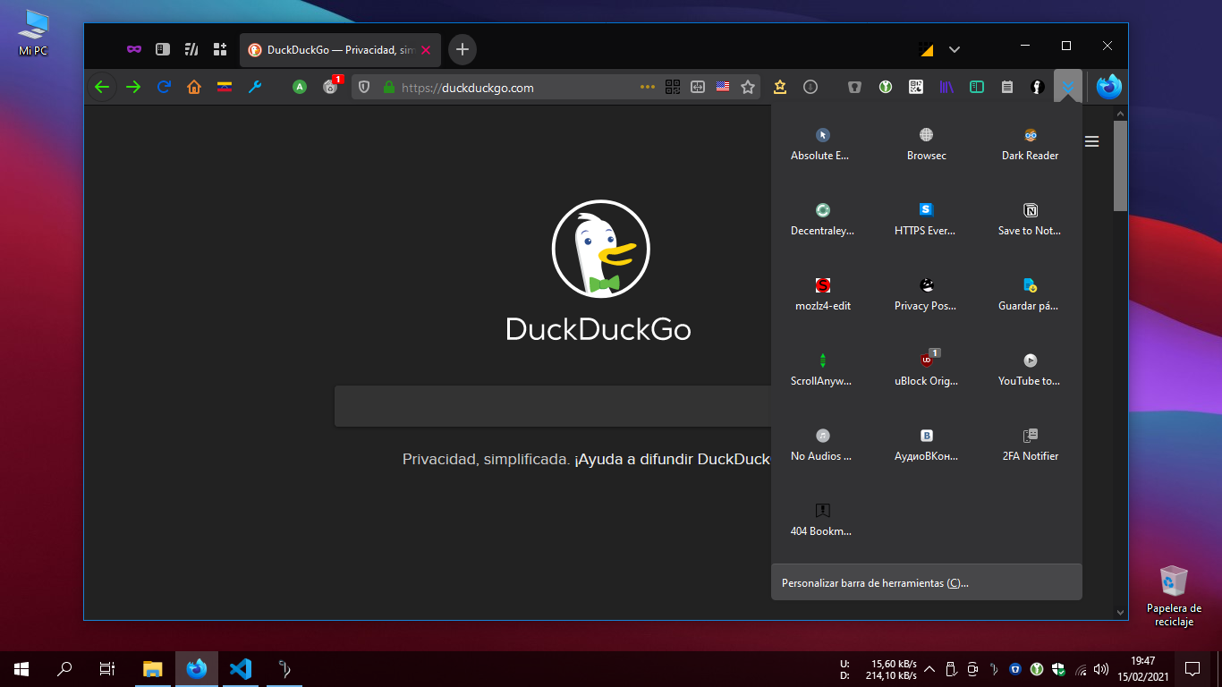Click the QR code icon in address bar

673,87
